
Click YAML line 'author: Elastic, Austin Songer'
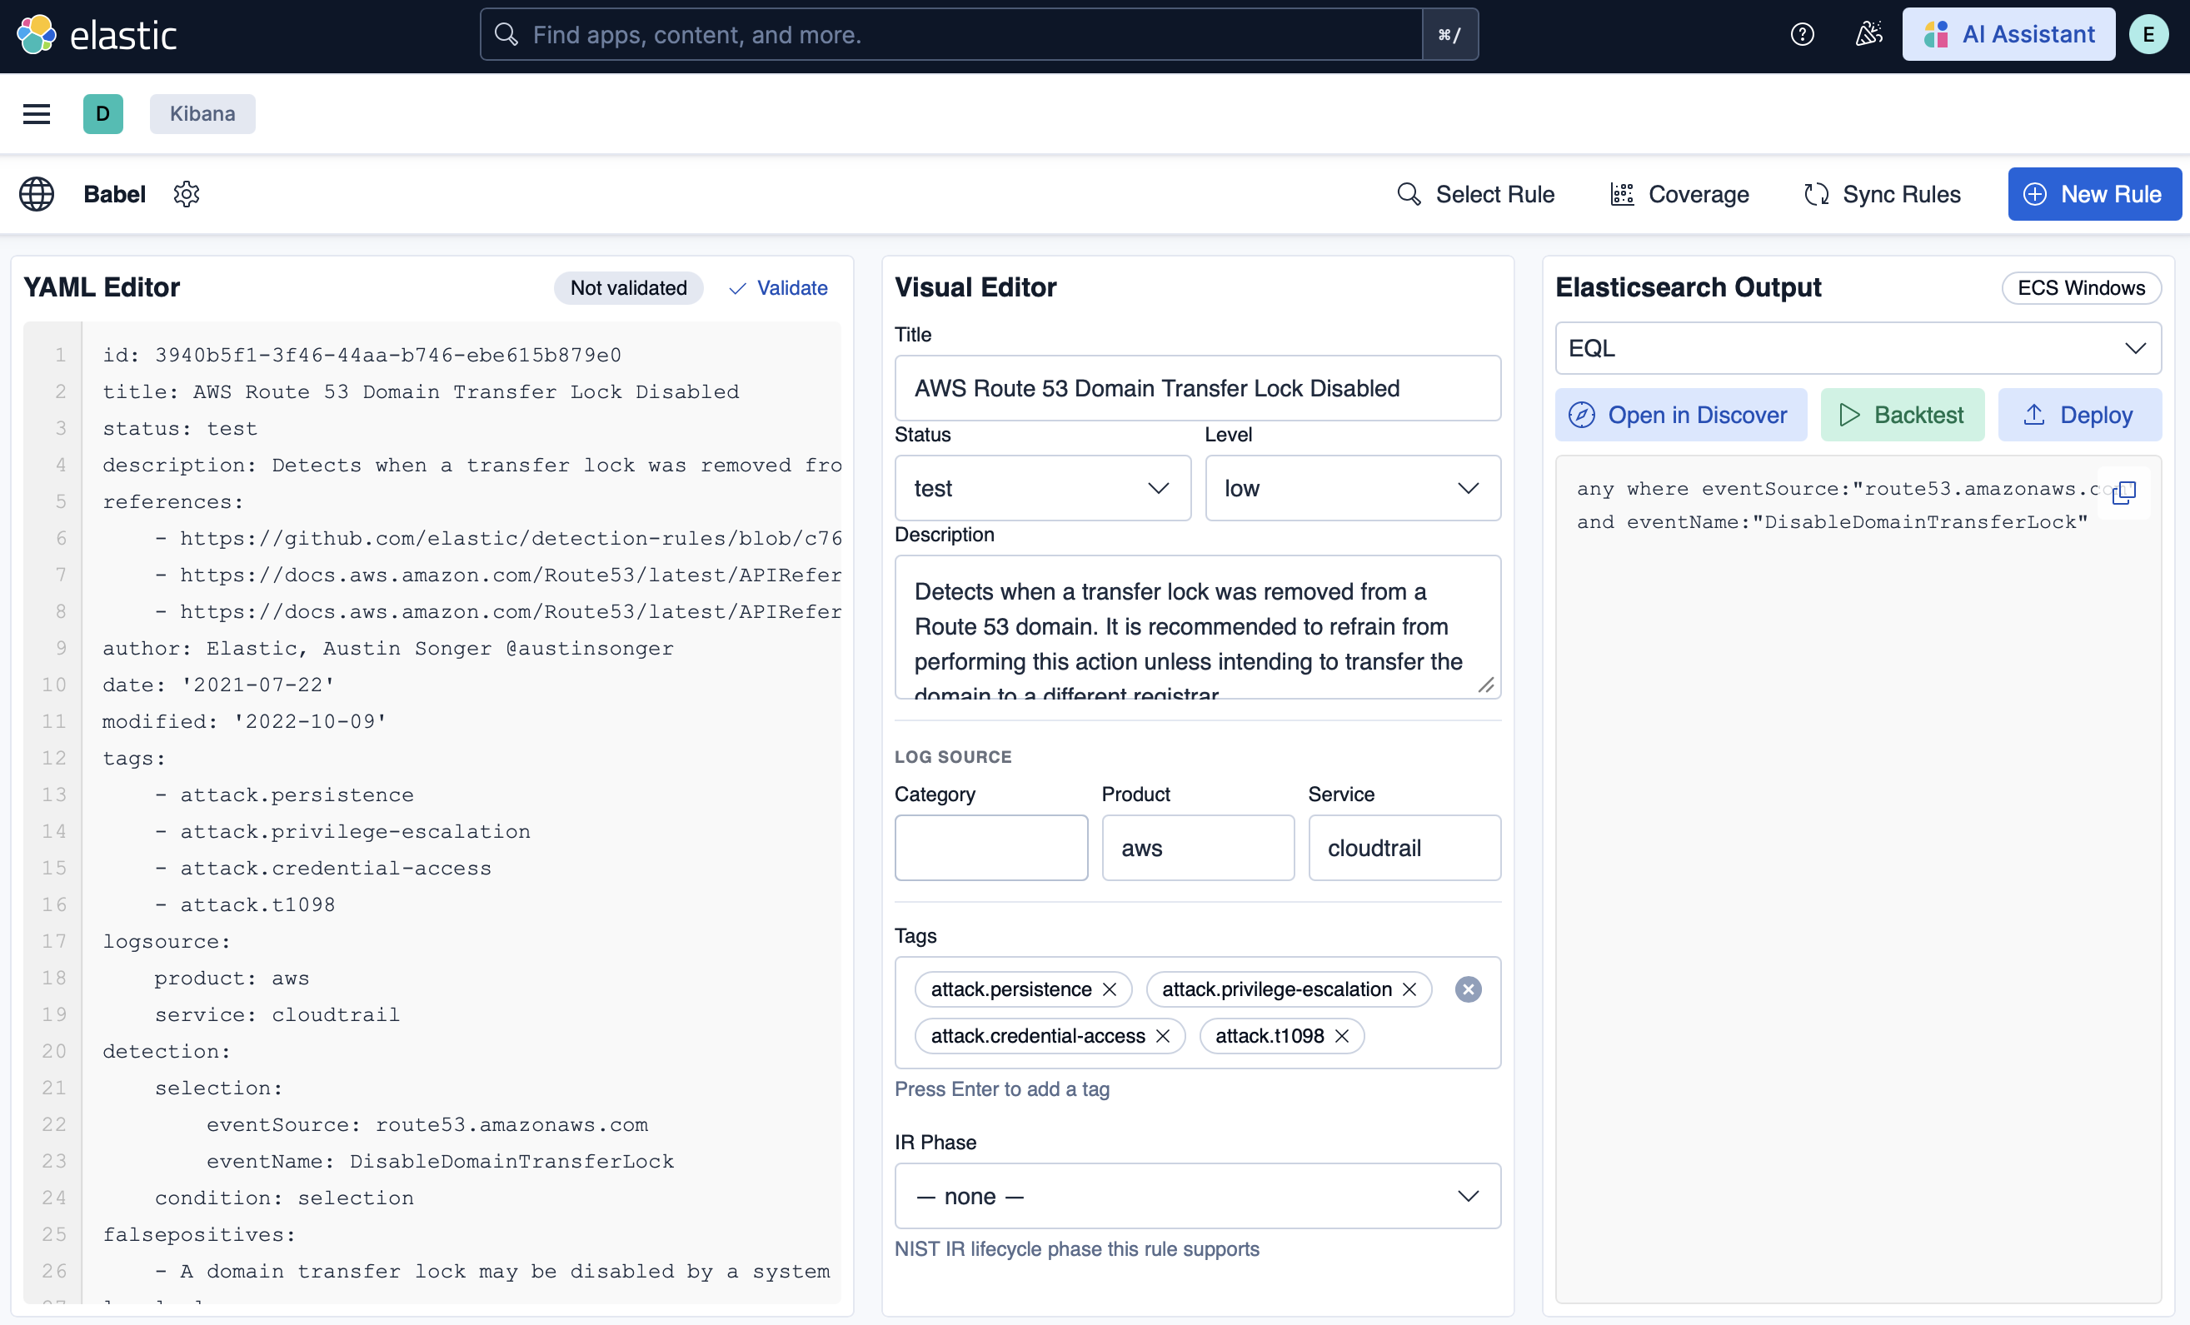point(387,648)
